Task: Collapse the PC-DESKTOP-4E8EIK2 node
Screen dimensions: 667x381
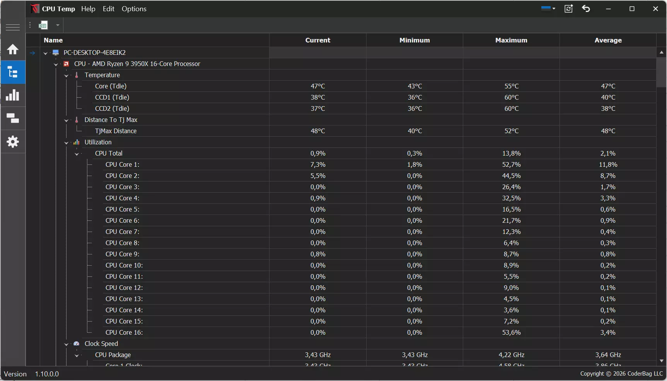Action: [46, 53]
